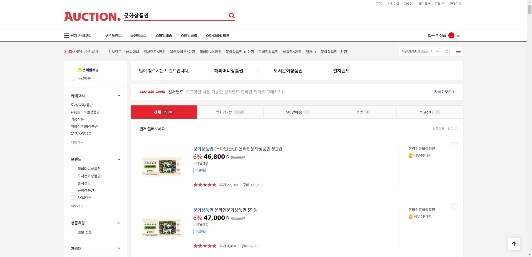Click the 해피머니상품권 popular brand link
Viewport: 532px width, 257px height.
pos(229,71)
